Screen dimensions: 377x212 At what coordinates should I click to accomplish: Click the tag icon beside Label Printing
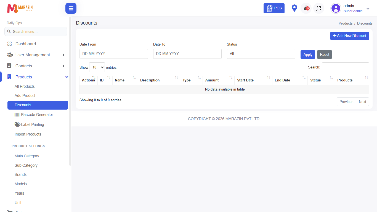pyautogui.click(x=17, y=124)
